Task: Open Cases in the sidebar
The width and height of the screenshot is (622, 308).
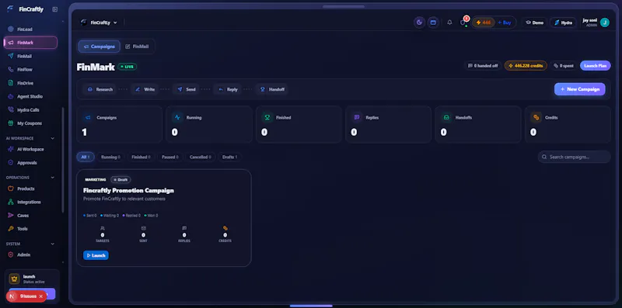Action: coord(30,216)
